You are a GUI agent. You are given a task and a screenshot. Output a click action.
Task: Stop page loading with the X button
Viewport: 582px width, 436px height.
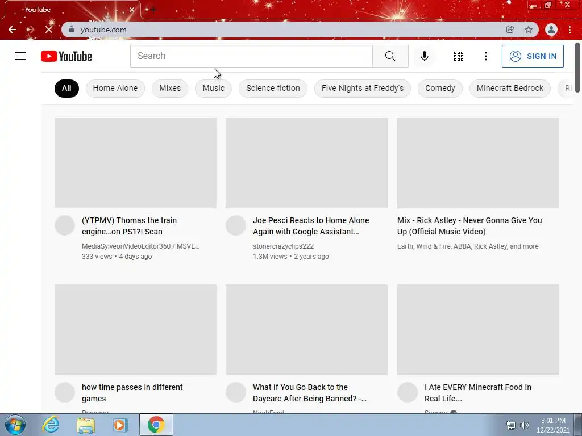pyautogui.click(x=49, y=30)
